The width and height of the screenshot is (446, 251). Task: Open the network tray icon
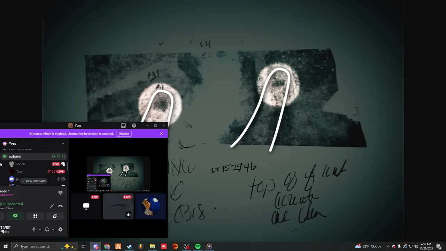tap(410, 246)
